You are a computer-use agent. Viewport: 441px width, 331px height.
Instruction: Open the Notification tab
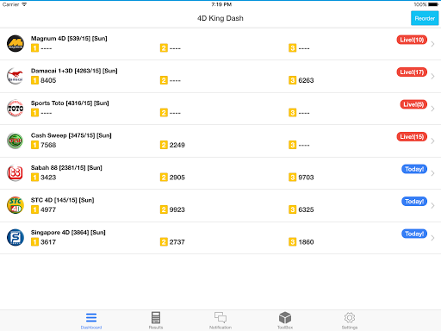click(220, 321)
